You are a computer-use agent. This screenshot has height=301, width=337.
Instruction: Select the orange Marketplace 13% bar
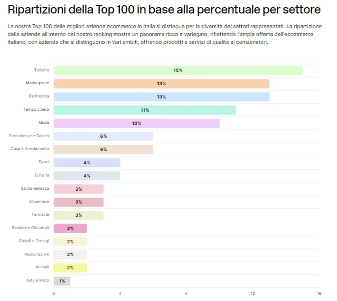[x=161, y=84]
